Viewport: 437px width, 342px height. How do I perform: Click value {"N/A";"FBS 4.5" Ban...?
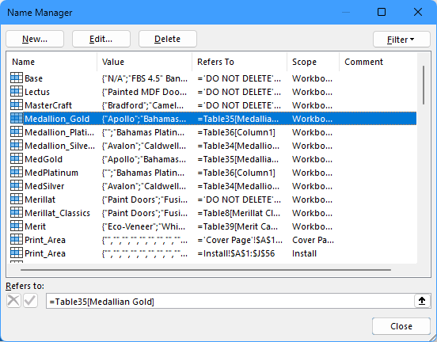point(145,78)
